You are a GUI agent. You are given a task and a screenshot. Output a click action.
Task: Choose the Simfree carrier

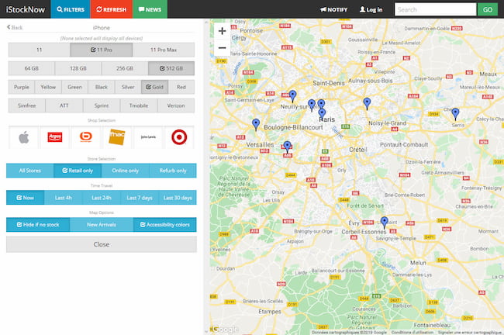coord(26,105)
